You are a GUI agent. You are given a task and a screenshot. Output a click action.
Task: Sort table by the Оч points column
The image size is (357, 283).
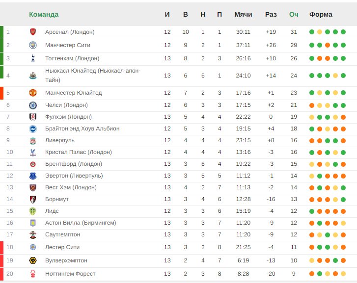coord(294,14)
